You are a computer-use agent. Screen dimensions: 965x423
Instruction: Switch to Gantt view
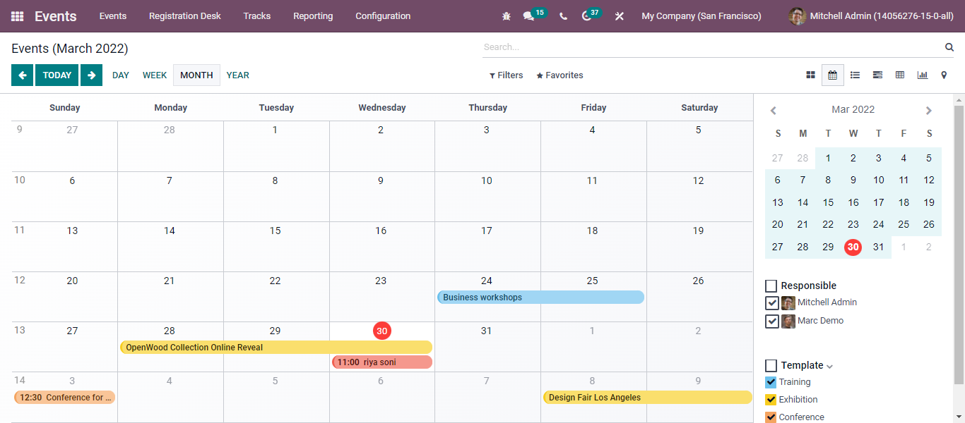tap(877, 75)
